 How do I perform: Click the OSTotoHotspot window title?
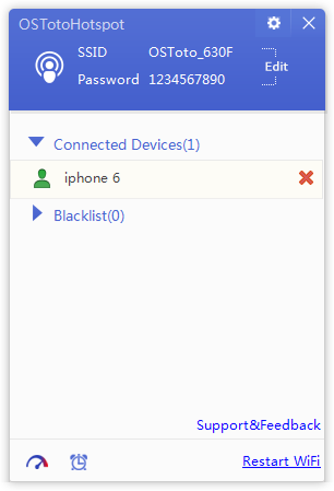click(x=72, y=25)
